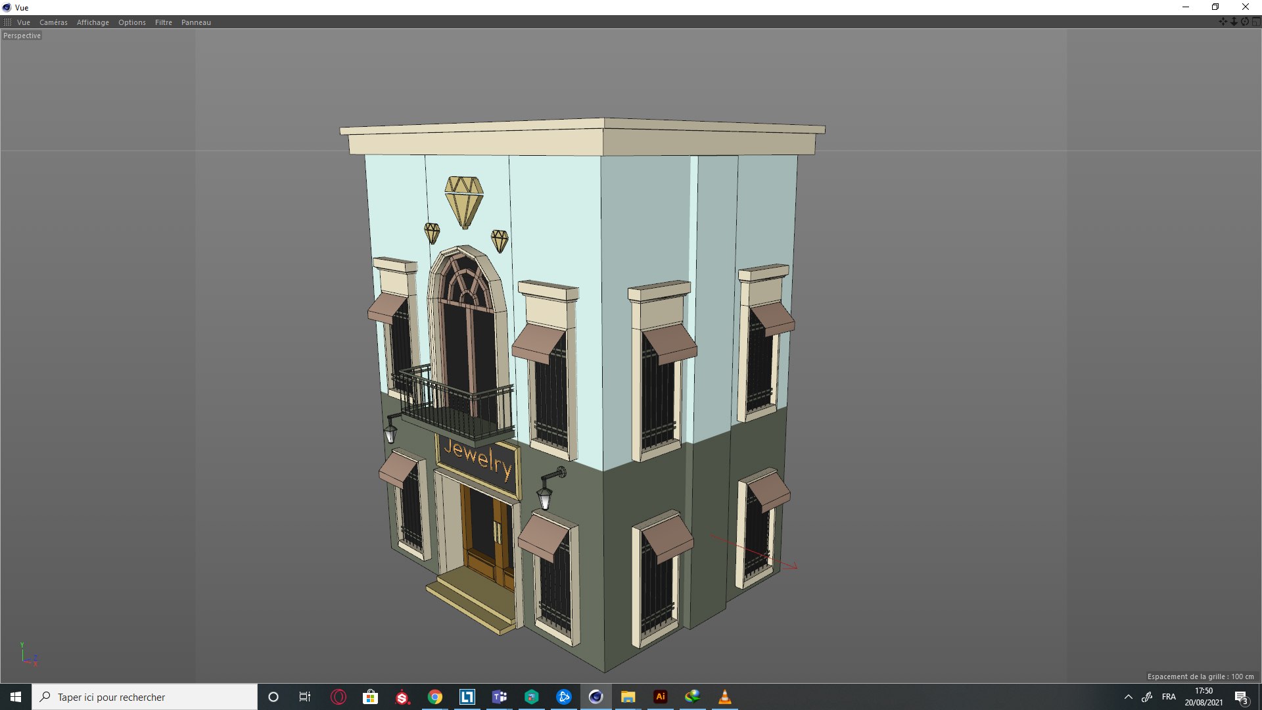Open Task View in the taskbar
Image resolution: width=1262 pixels, height=710 pixels.
(x=305, y=697)
